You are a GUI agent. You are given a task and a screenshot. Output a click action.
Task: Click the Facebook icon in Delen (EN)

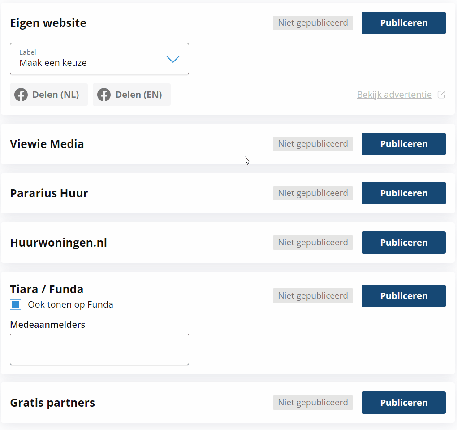point(104,95)
